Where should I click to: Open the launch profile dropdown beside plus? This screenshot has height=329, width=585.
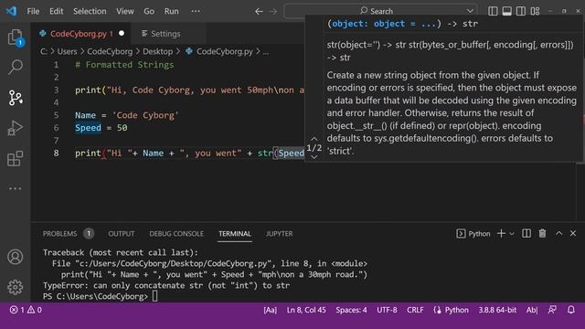pos(512,234)
